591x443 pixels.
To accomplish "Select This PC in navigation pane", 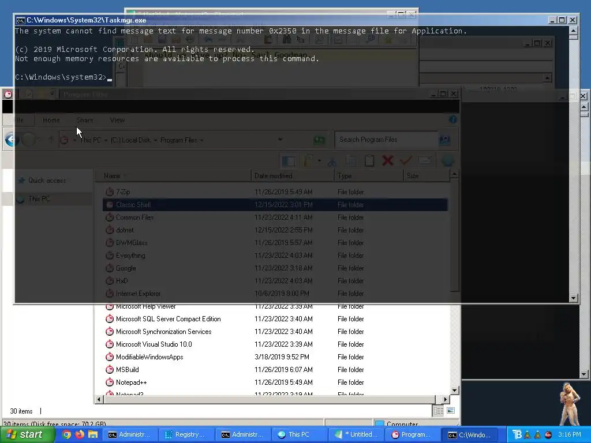I will tap(40, 199).
